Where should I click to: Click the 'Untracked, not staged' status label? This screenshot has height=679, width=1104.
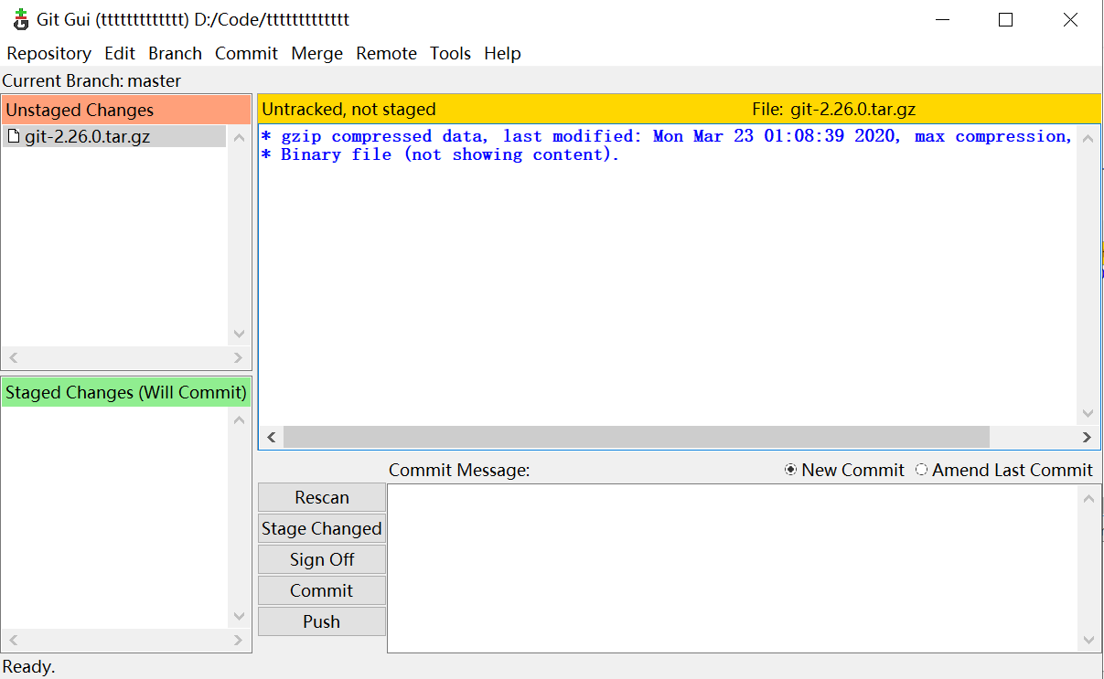click(348, 110)
